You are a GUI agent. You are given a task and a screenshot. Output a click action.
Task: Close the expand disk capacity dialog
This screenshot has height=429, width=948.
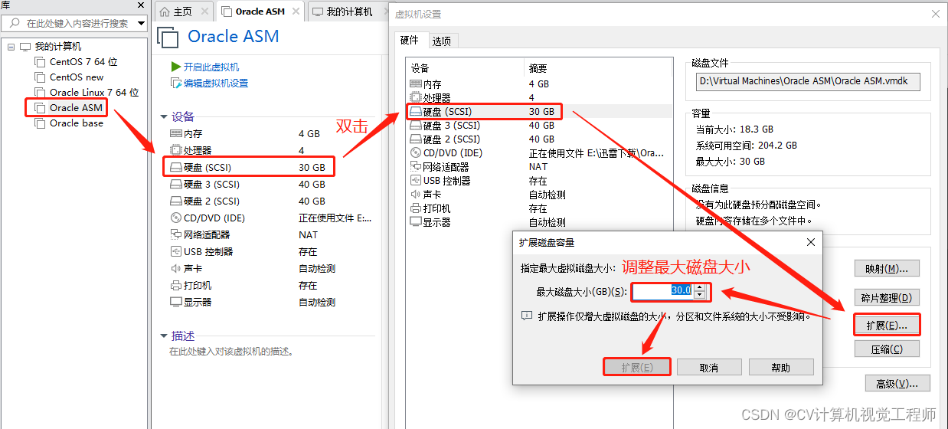[811, 242]
